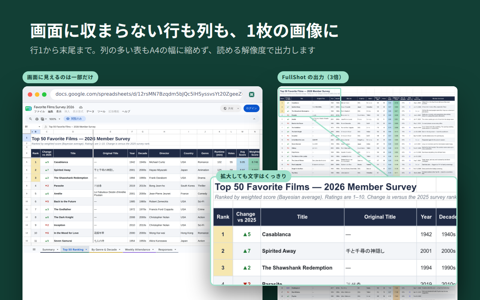Select the Hong Kong country cell
This screenshot has width=480, height=300.
click(189, 233)
